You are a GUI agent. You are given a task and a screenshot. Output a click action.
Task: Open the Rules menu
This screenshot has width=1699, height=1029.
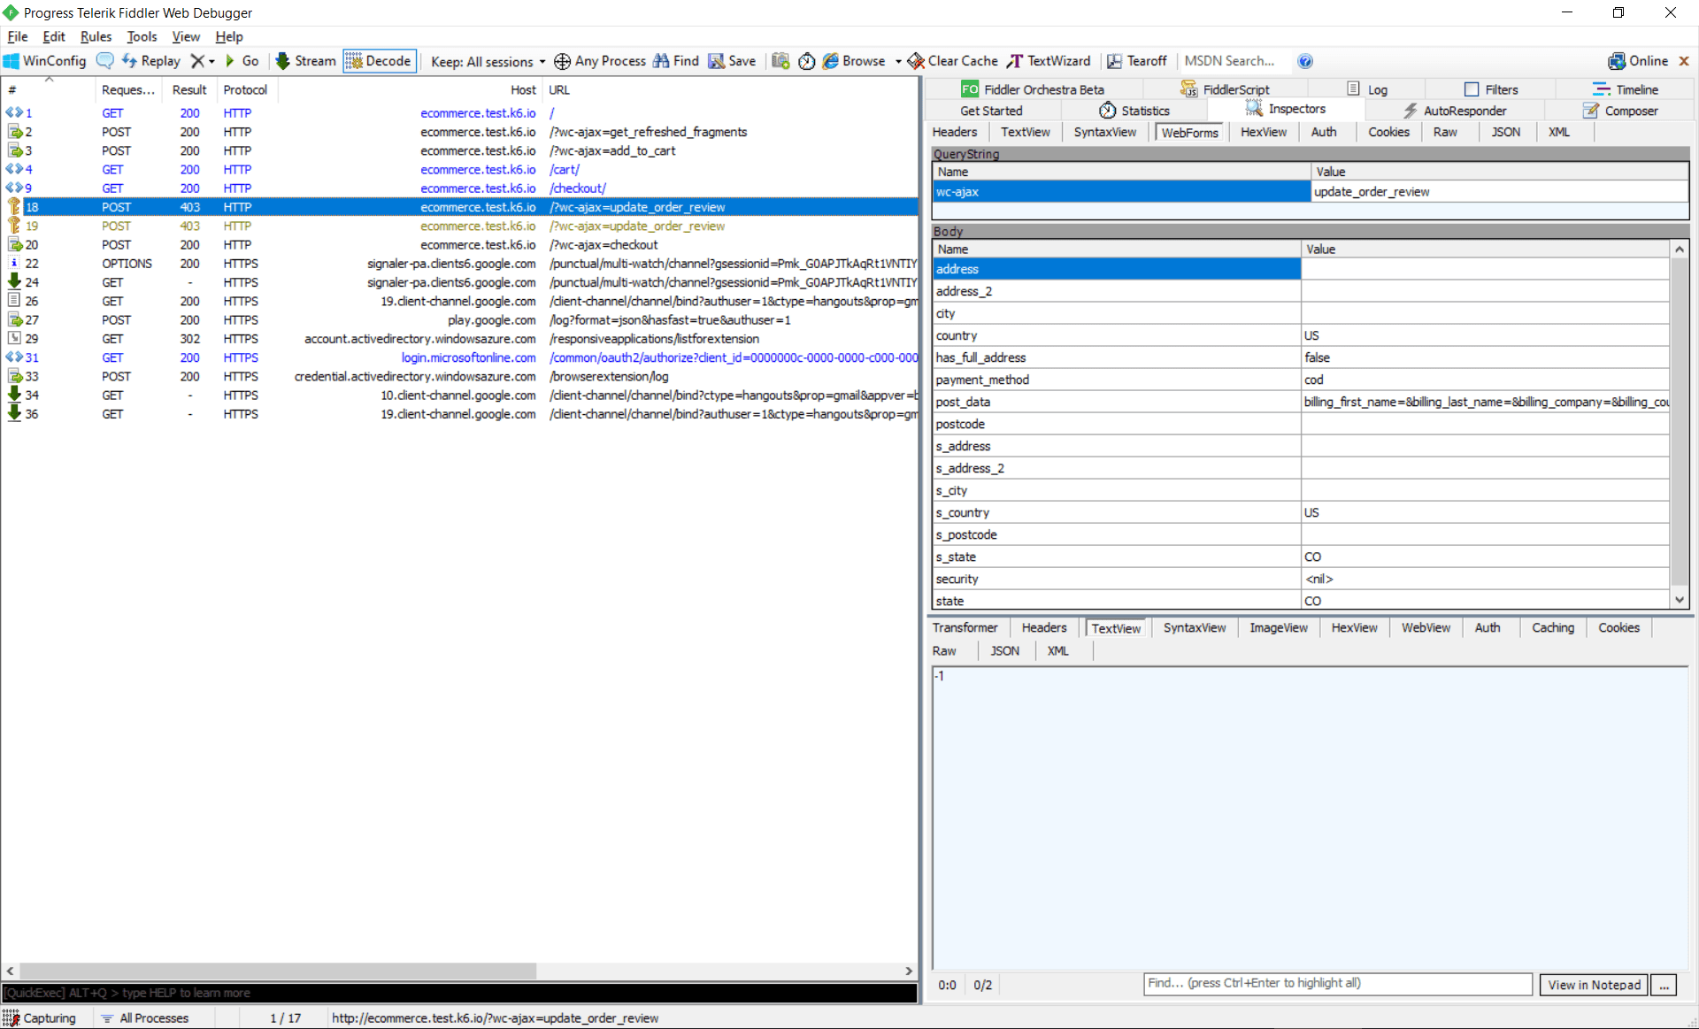click(x=96, y=36)
